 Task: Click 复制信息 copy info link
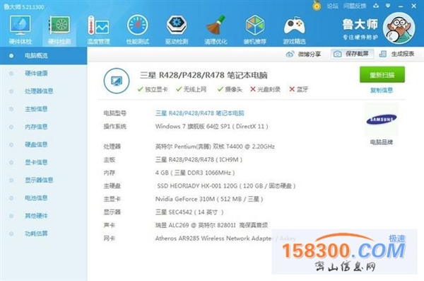(x=382, y=90)
